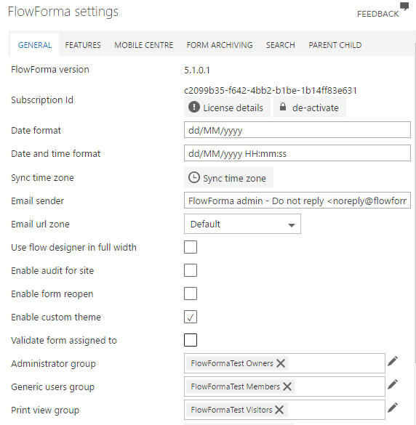Click the FlowForma settings page title
Screen dimensions: 416x425
pyautogui.click(x=63, y=12)
